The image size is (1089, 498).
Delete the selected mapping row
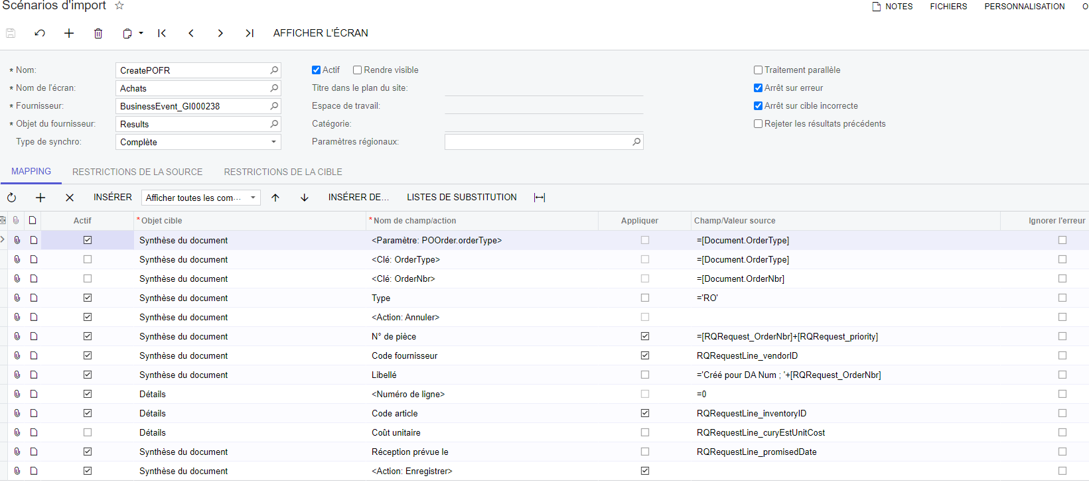tap(70, 198)
